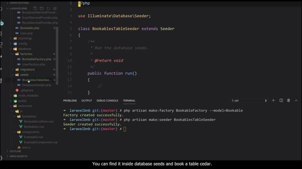Open the DEBUG CONSOLE tab
The image size is (302, 169).
pos(107,100)
